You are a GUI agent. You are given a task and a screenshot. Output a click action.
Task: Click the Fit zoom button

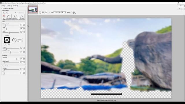[52, 12]
